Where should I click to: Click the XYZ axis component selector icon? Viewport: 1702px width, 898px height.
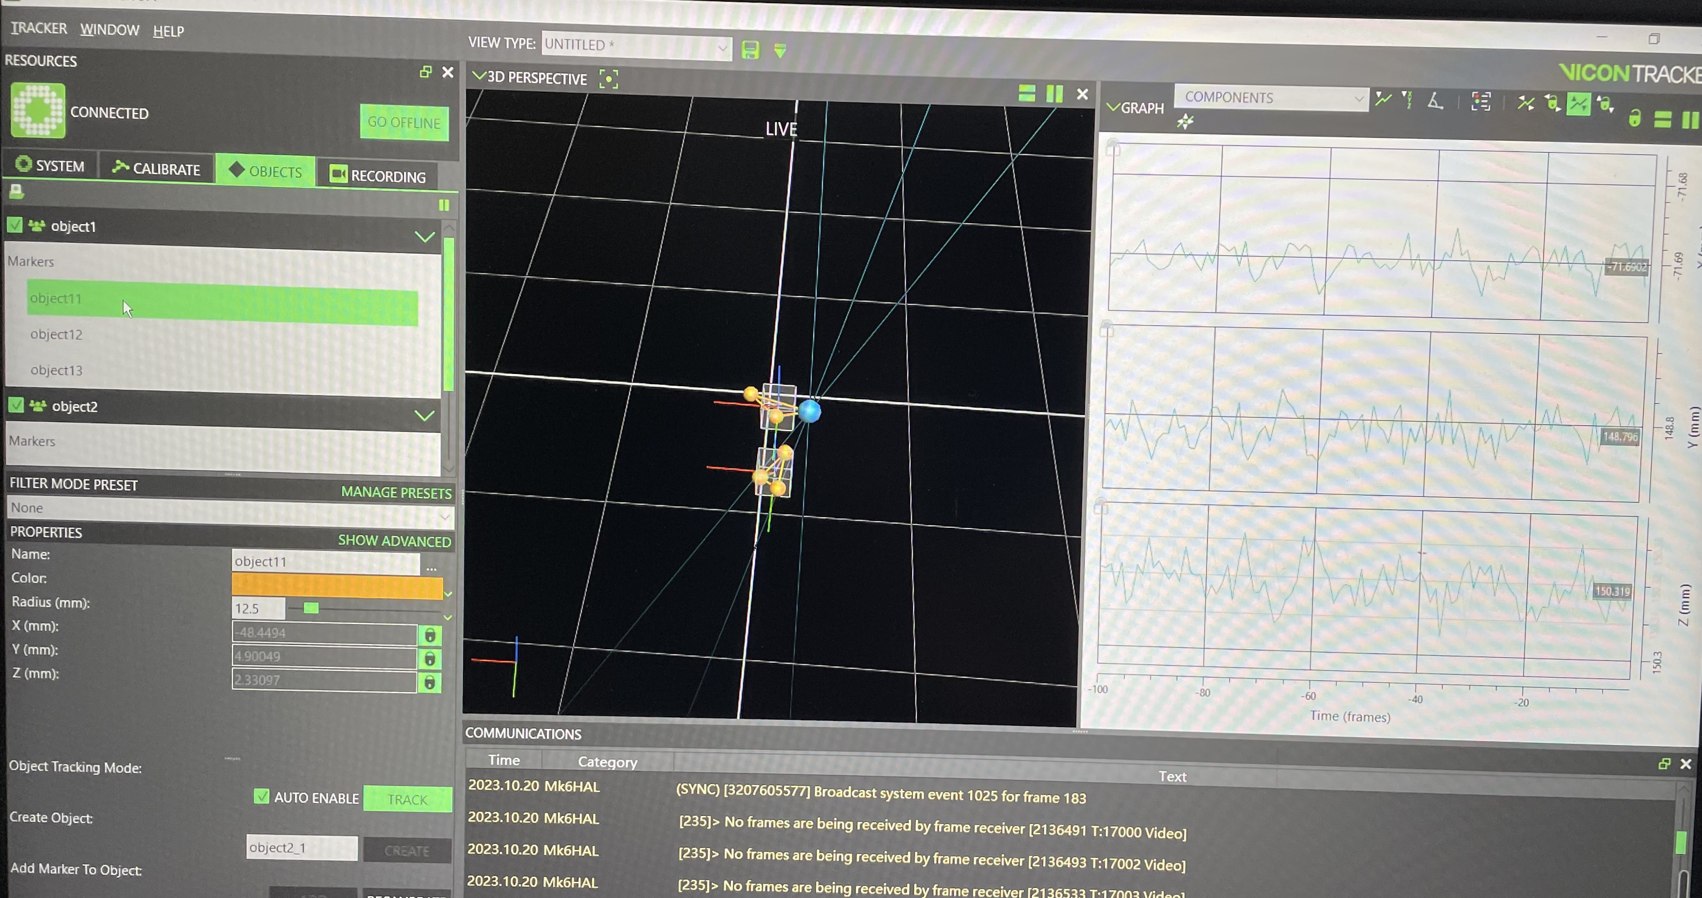click(x=1407, y=101)
